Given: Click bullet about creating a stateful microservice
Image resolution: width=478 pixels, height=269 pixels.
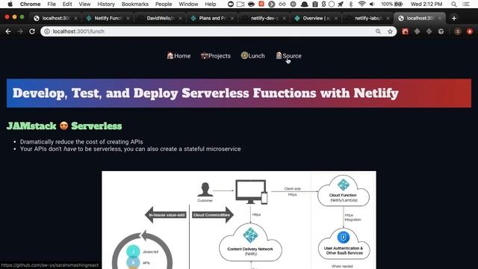Looking at the screenshot, I should 131,149.
